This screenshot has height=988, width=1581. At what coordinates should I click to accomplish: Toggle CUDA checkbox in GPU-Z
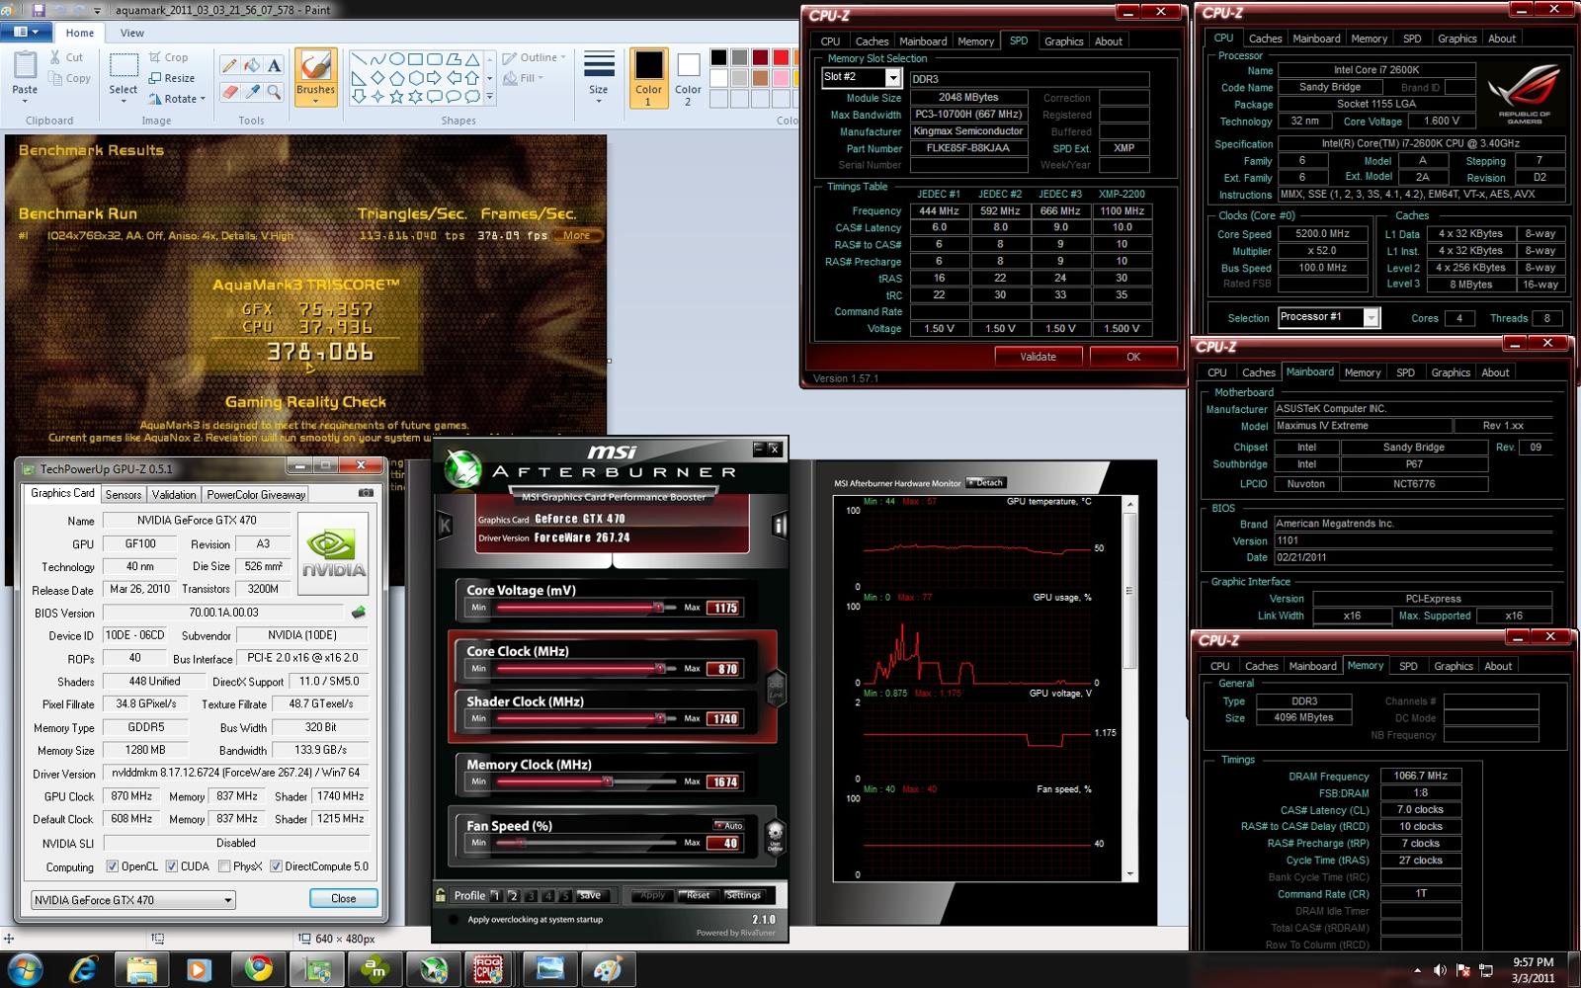pyautogui.click(x=172, y=866)
